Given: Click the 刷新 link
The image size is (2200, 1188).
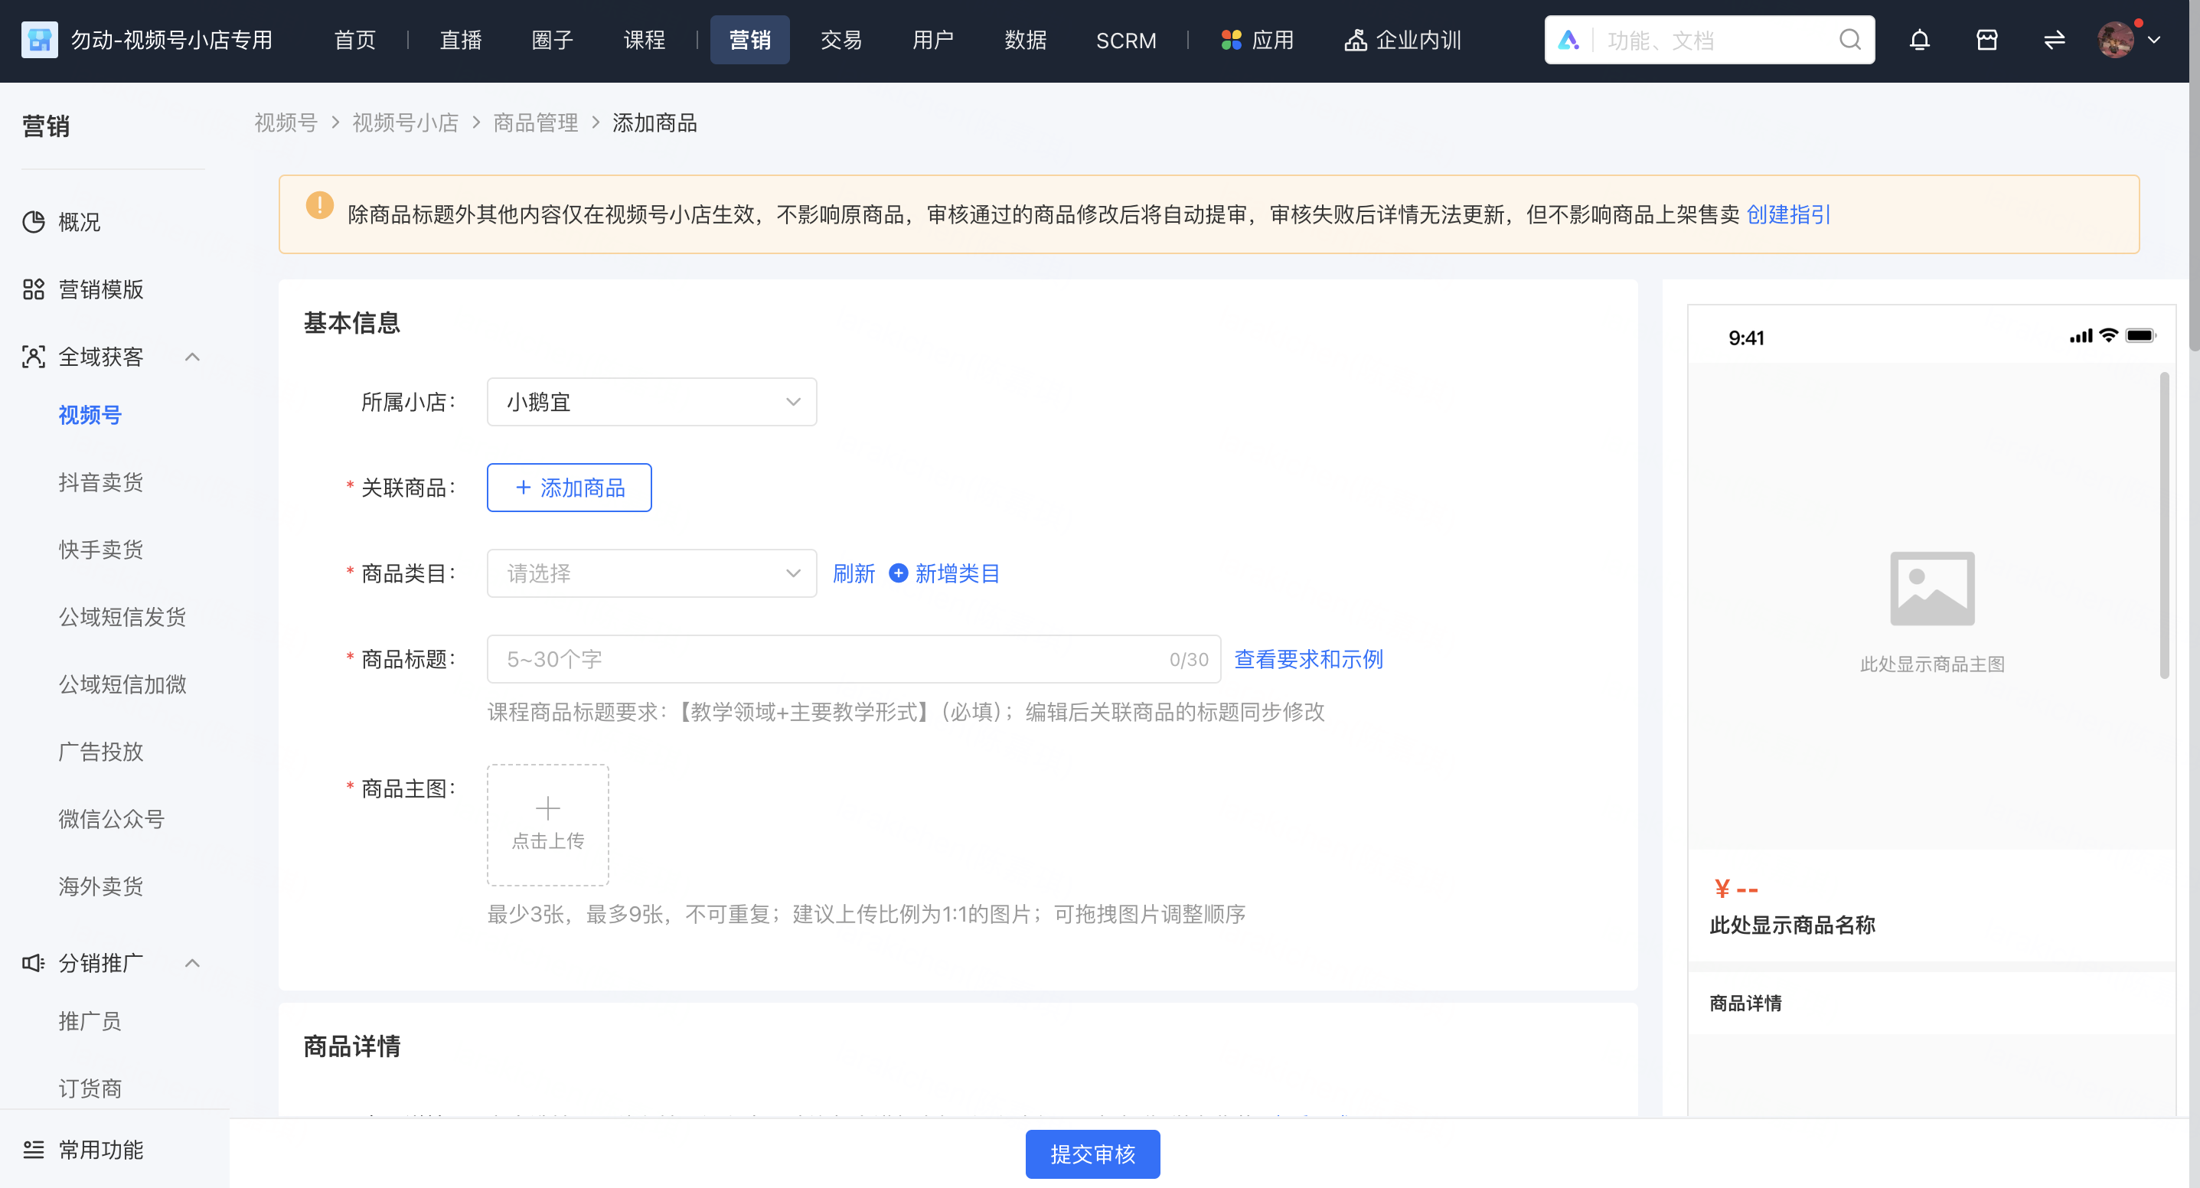Looking at the screenshot, I should 854,573.
